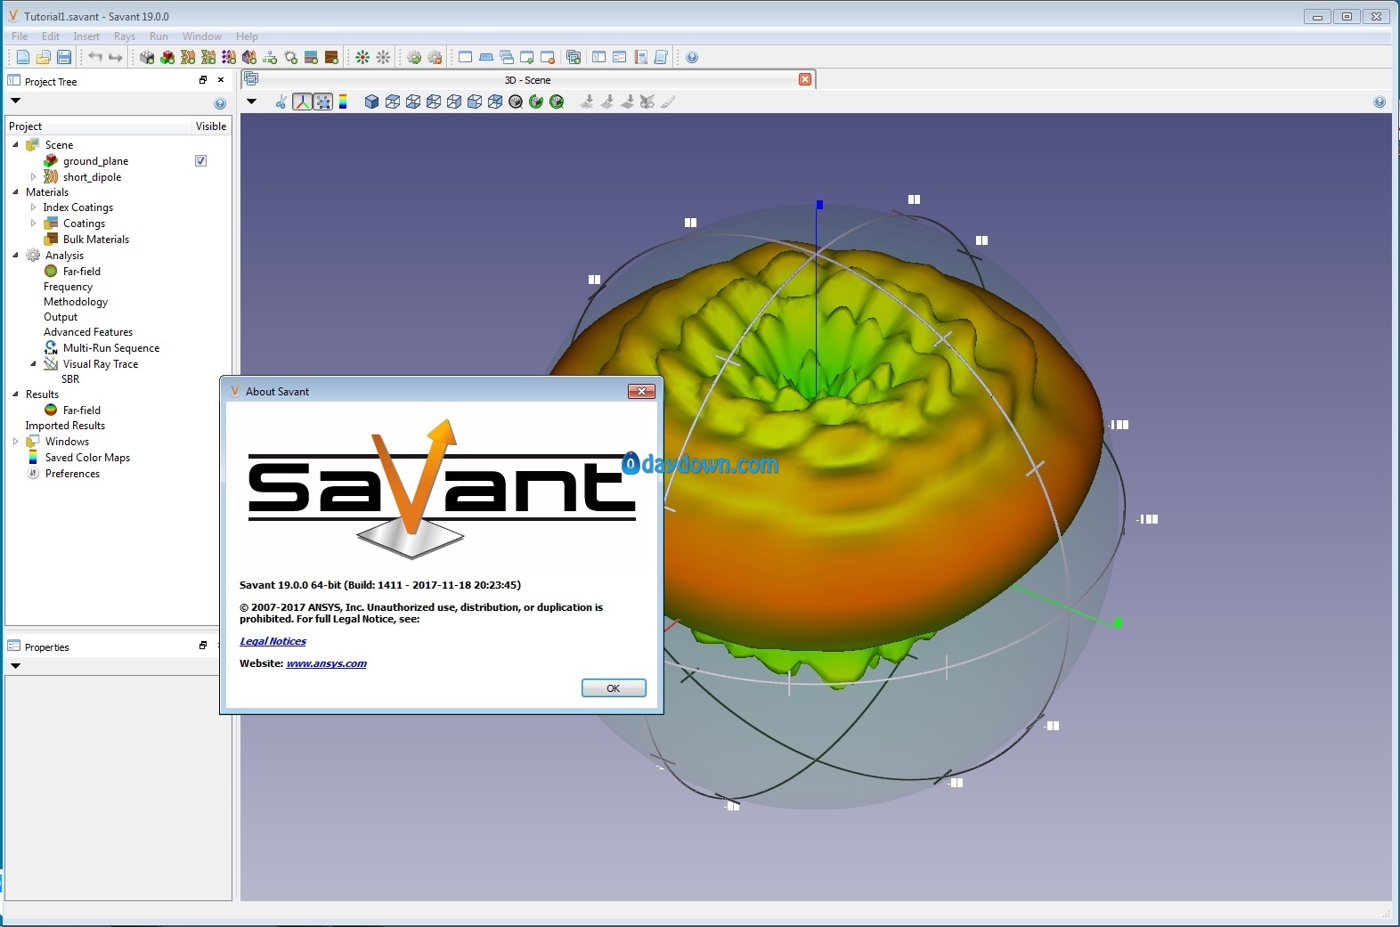Toggle ground_plane visibility checkbox
The height and width of the screenshot is (927, 1400).
pyautogui.click(x=200, y=161)
